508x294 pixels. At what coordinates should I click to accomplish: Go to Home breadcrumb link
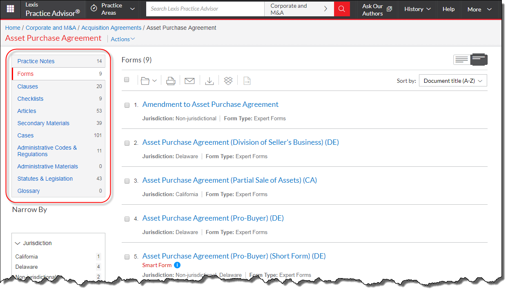tap(13, 28)
